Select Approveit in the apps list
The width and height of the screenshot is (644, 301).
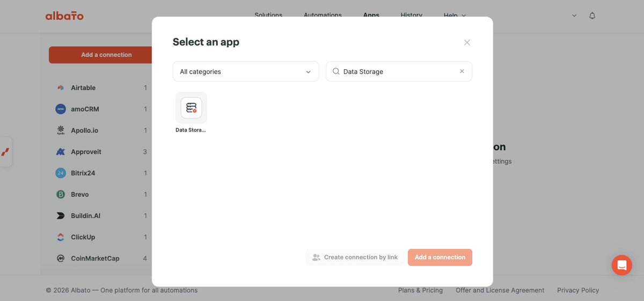tap(101, 152)
